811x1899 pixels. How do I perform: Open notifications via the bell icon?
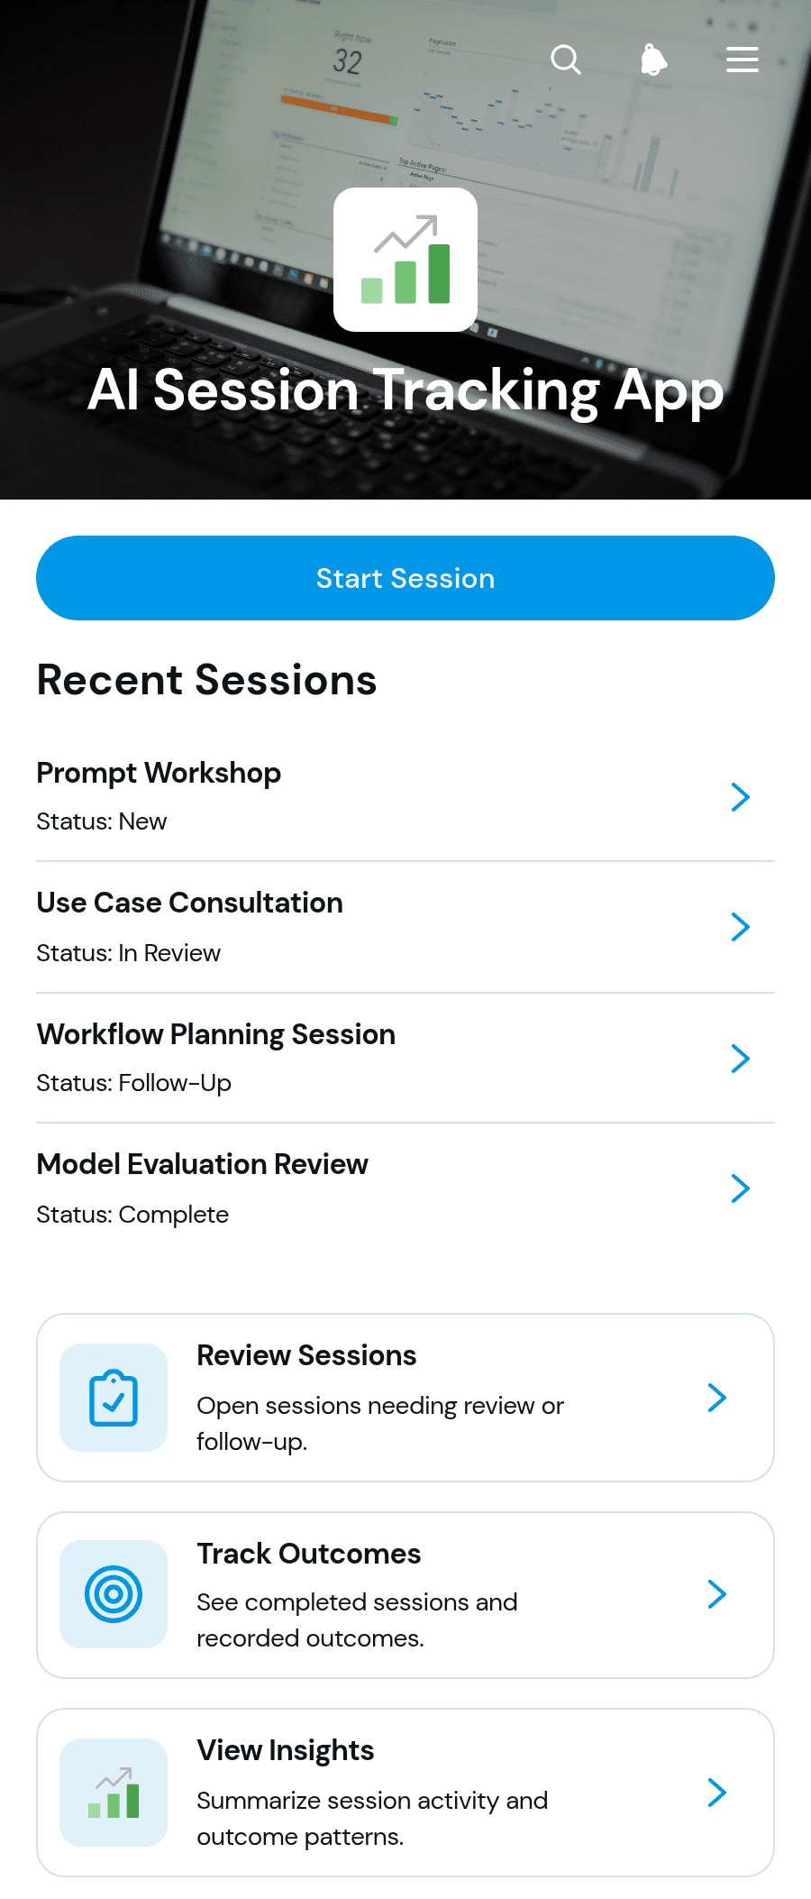(x=653, y=60)
